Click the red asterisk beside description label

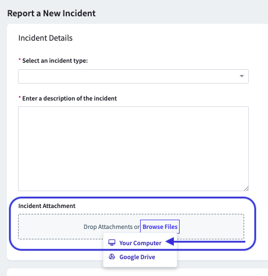20,97
